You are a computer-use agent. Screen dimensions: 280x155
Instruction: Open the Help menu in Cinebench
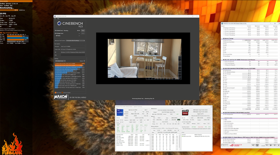coord(58,19)
